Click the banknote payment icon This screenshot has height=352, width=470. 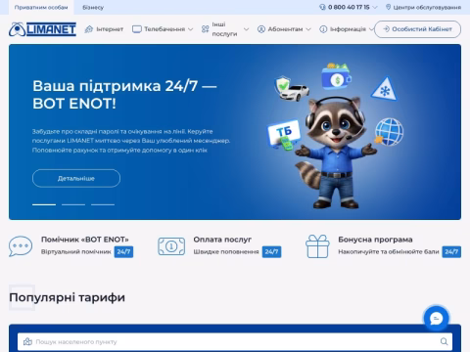pos(171,246)
